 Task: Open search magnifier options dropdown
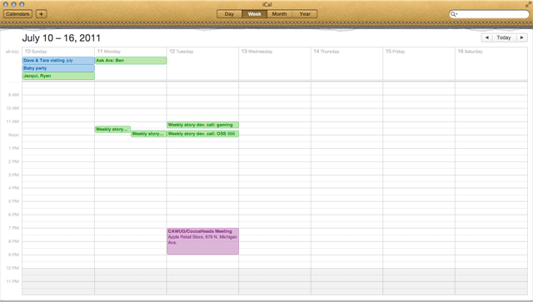[454, 14]
